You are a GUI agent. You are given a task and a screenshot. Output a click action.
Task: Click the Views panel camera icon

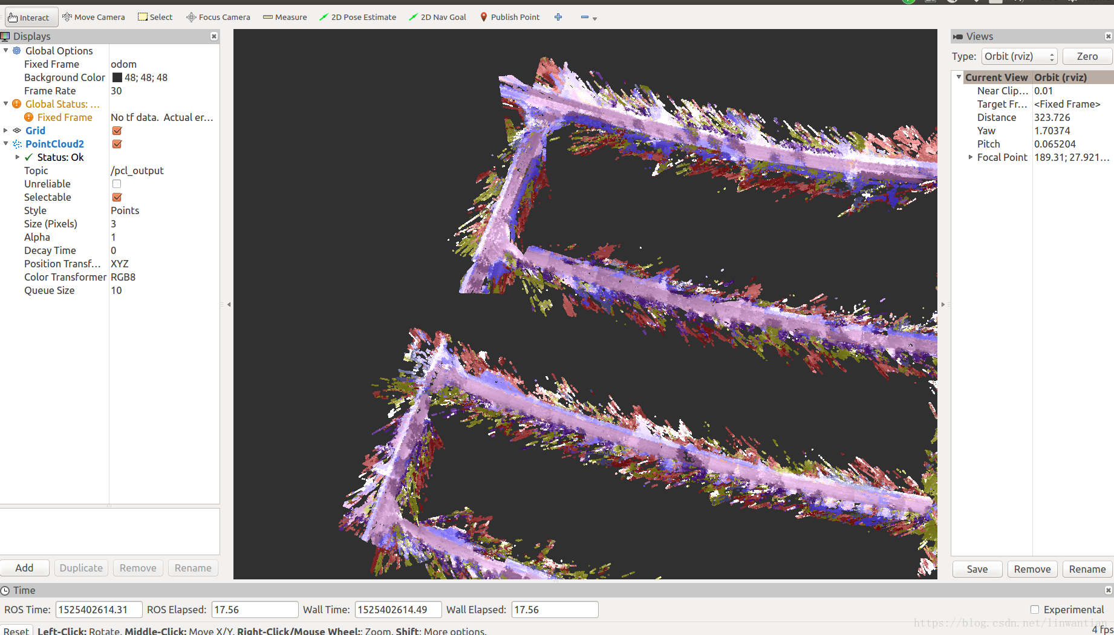(957, 36)
